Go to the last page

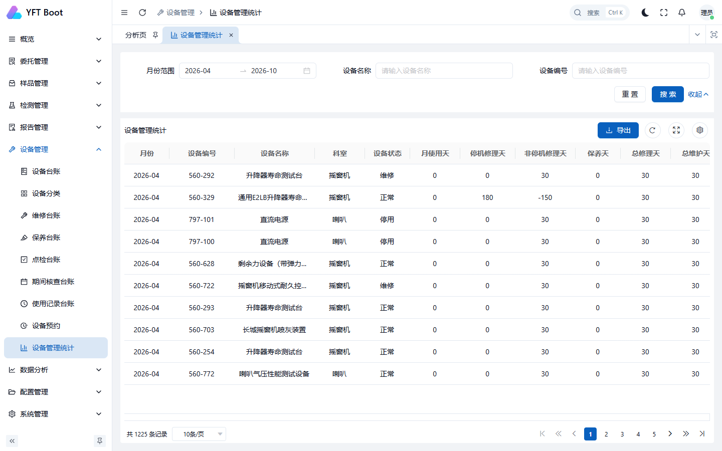click(702, 434)
